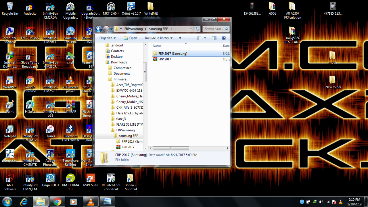
Task: Switch to VLC on the taskbar
Action: coord(91,202)
